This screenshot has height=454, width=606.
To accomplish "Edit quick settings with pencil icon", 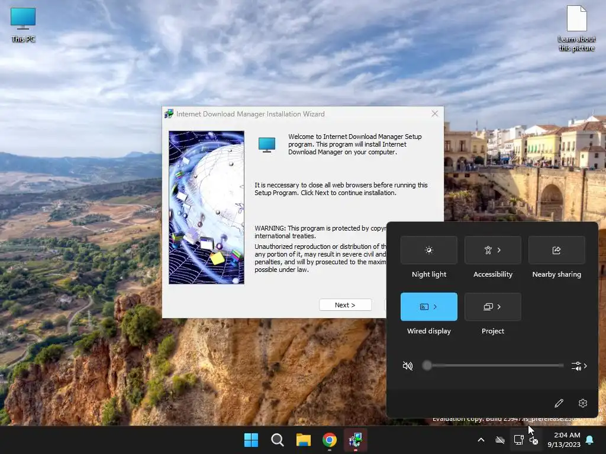I will coord(559,403).
